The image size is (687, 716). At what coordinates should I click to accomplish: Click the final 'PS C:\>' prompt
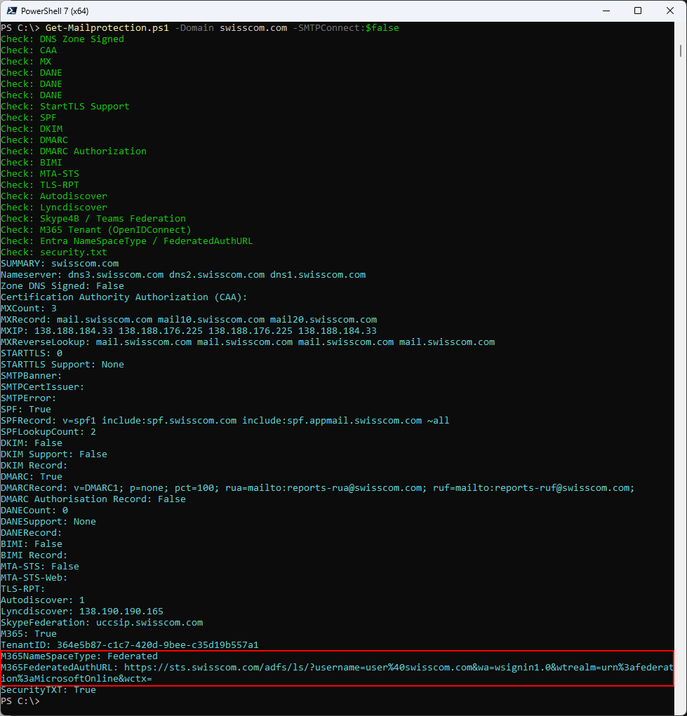[x=20, y=701]
